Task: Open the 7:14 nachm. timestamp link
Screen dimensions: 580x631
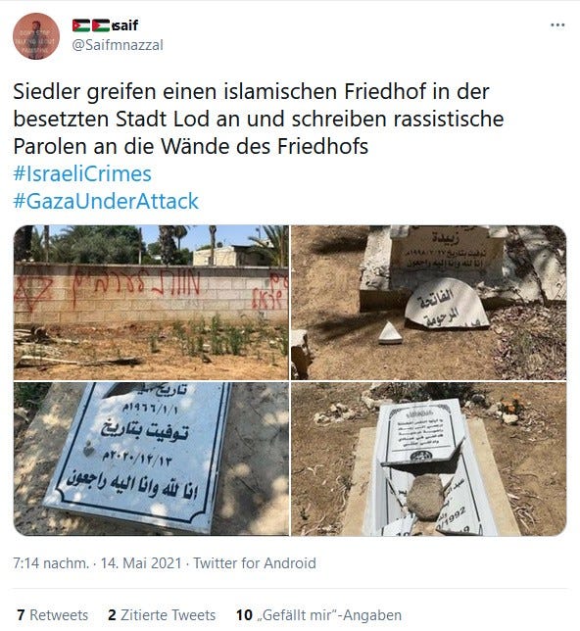Action: click(51, 563)
